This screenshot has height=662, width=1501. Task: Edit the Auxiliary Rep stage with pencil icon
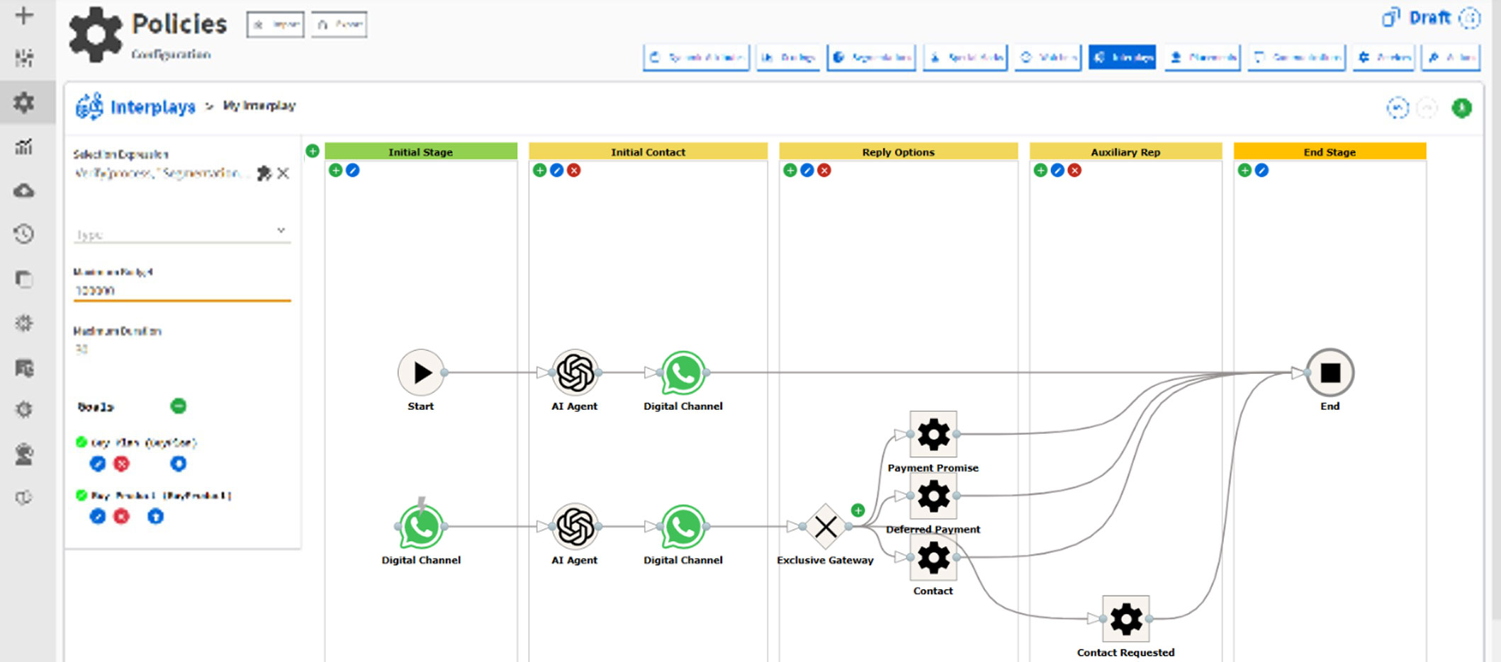(x=1057, y=171)
